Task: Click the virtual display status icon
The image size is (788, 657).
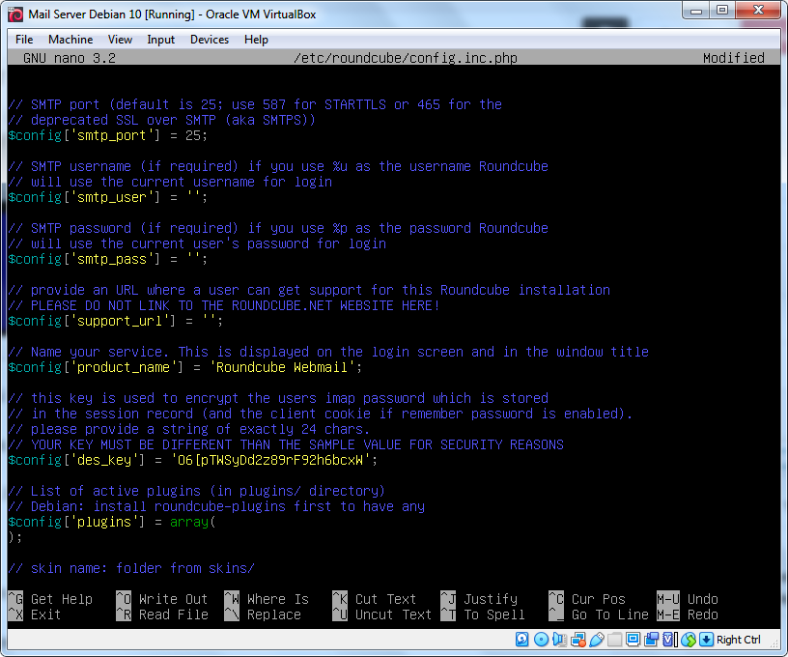Action: point(633,640)
